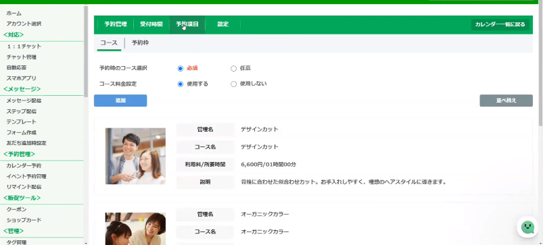Go to ホーム in sidebar

14,13
